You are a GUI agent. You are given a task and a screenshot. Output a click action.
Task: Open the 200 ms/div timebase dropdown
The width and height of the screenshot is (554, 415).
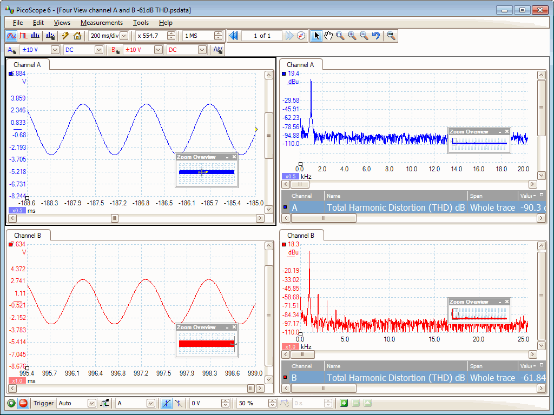click(x=124, y=36)
